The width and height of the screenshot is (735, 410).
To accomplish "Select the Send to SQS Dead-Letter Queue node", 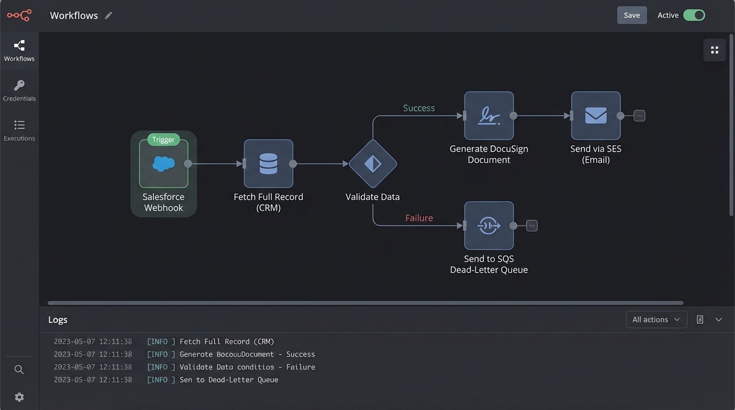I will pos(488,225).
